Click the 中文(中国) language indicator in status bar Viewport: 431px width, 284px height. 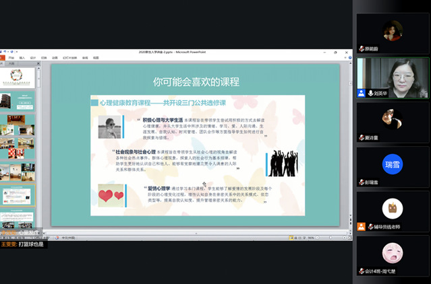[x=69, y=237]
